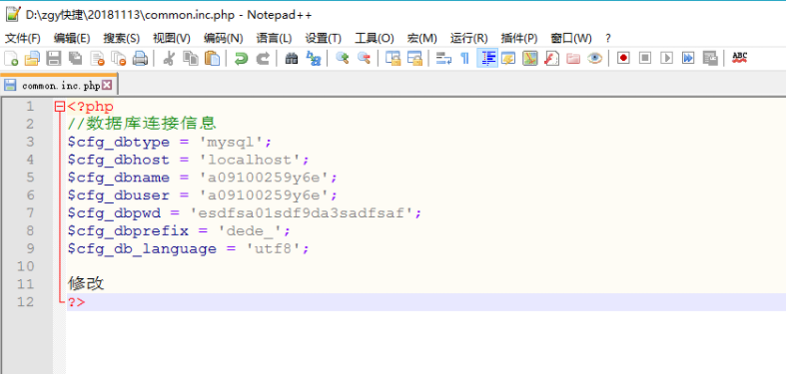Open Find with the binoculars icon
Viewport: 786px width, 374px height.
coord(292,58)
